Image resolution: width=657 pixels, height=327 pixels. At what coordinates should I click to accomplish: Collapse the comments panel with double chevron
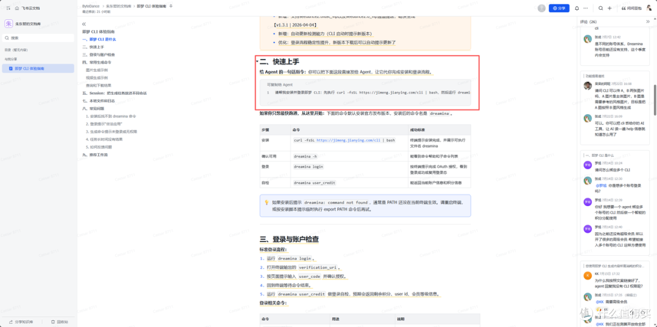tap(648, 21)
